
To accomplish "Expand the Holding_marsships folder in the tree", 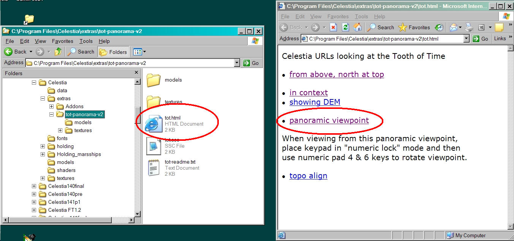I will (x=43, y=154).
